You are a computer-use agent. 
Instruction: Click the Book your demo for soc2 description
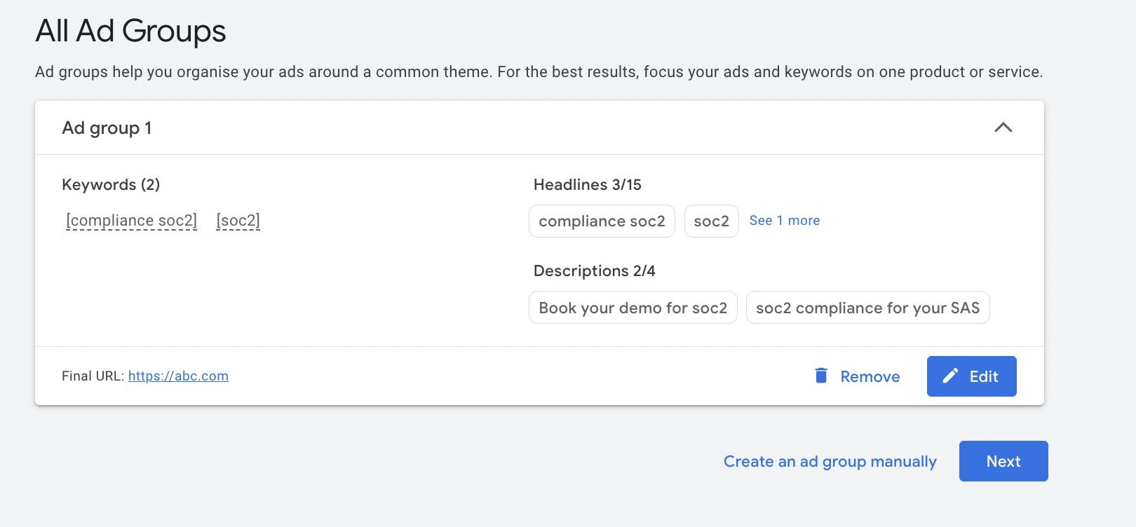633,308
